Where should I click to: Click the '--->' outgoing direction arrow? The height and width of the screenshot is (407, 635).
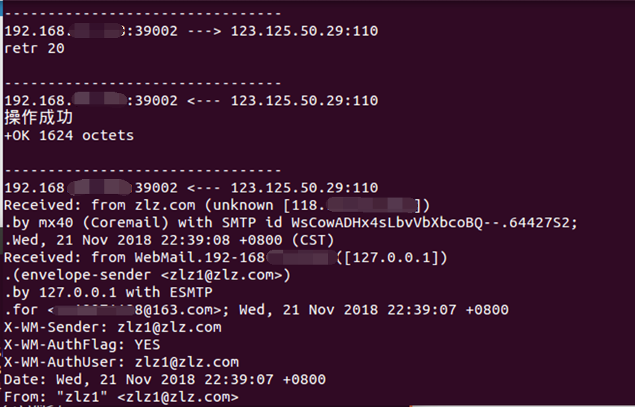point(204,31)
